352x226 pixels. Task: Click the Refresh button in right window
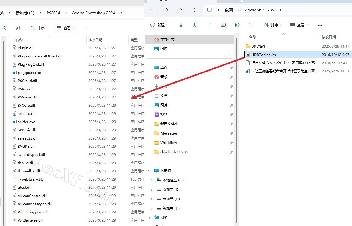pyautogui.click(x=194, y=10)
